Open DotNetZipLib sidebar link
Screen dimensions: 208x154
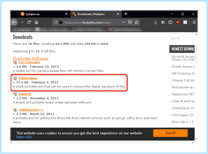[x=183, y=108]
